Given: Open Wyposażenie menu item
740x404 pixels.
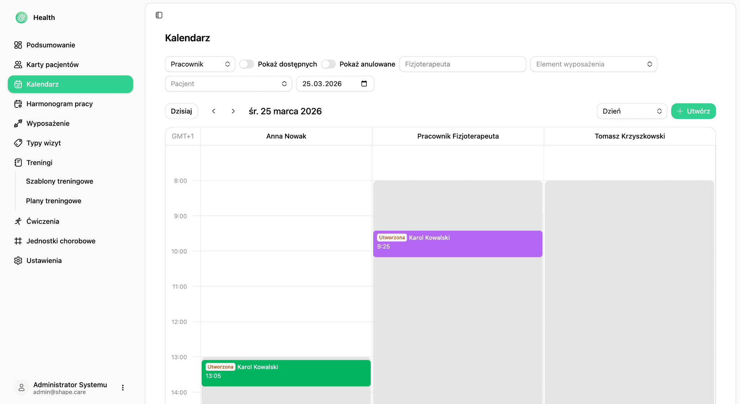Looking at the screenshot, I should coord(70,123).
